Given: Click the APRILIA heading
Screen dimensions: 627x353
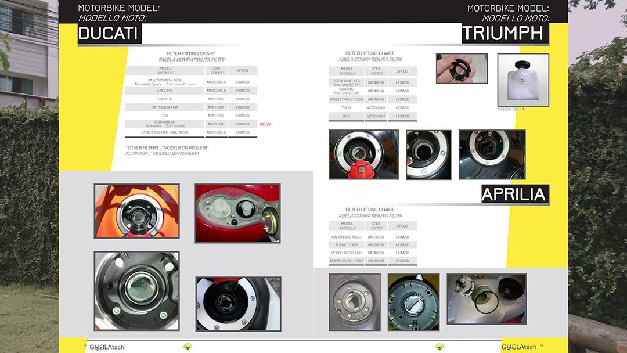Looking at the screenshot, I should (x=515, y=194).
